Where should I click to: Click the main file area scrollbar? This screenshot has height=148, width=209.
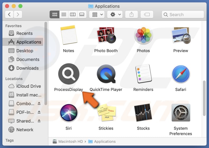point(204,98)
